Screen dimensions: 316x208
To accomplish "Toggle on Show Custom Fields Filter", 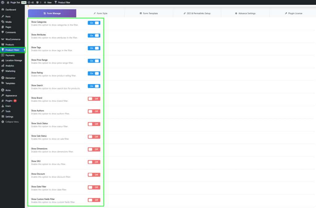I will pyautogui.click(x=94, y=200).
